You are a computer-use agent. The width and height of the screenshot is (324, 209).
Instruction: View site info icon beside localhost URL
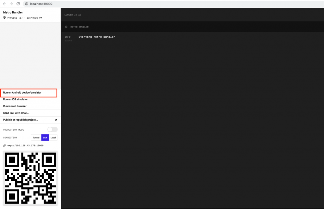coord(27,4)
